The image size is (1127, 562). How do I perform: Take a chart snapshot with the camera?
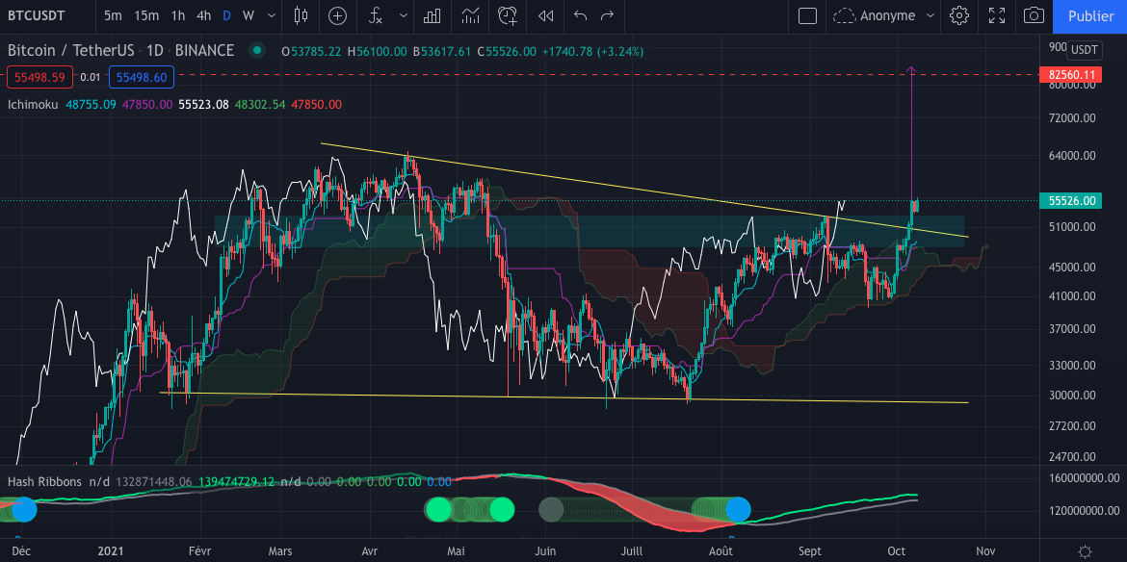(1035, 16)
